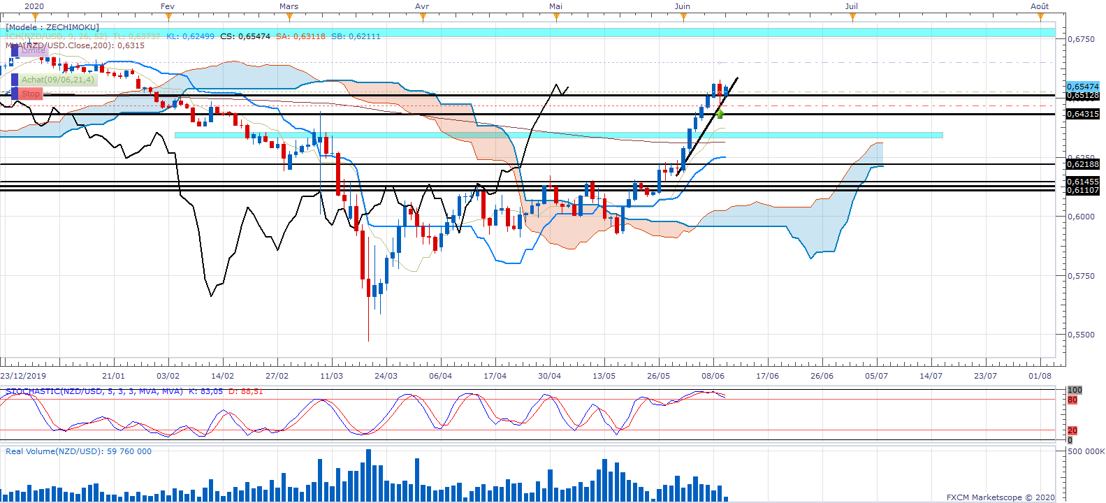
Task: Click the orange marker under Avr
Action: click(x=422, y=17)
